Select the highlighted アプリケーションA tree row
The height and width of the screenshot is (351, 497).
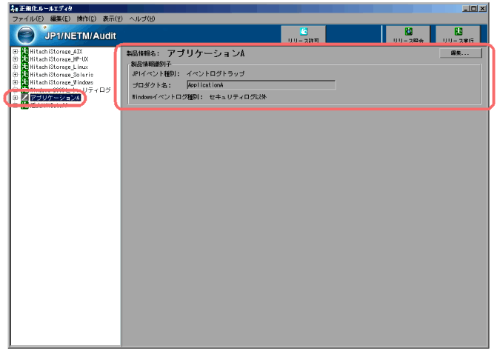[x=55, y=98]
